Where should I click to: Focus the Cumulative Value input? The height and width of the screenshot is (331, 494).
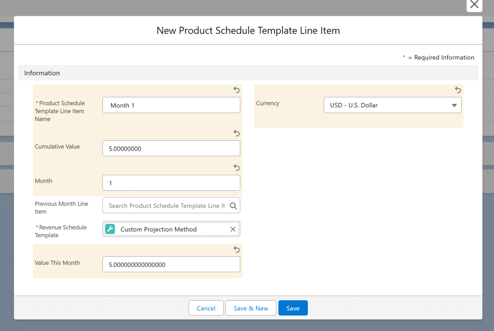tap(171, 149)
